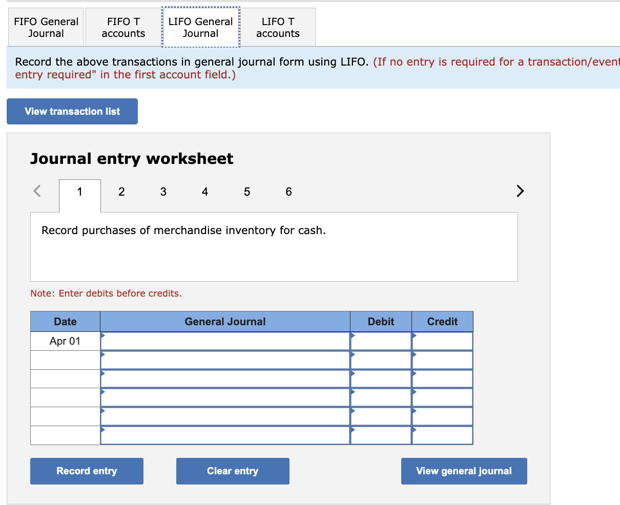Open the dropdown in row five's Debit column
Screen dimensions: 620x505
click(353, 411)
